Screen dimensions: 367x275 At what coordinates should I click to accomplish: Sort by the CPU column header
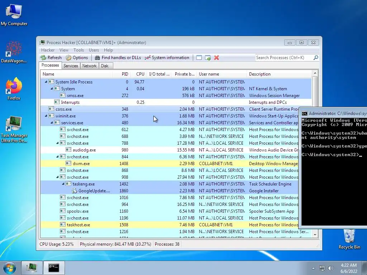pos(139,74)
